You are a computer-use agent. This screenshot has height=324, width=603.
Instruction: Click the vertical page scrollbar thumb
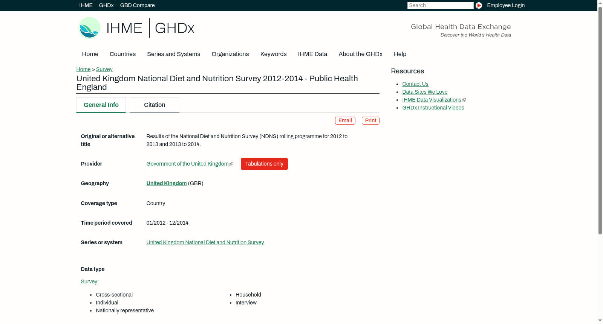[600, 120]
